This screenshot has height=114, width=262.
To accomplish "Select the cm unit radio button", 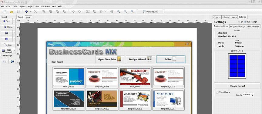I will click(x=239, y=22).
